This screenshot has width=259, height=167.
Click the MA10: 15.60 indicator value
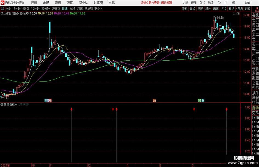[45, 13]
